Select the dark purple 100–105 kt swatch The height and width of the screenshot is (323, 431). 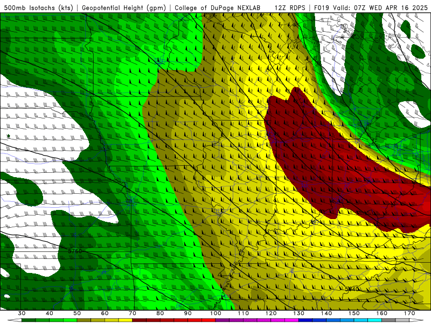click(223, 320)
